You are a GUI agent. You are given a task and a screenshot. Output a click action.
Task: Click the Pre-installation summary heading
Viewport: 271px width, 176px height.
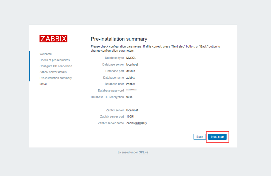[x=119, y=39]
